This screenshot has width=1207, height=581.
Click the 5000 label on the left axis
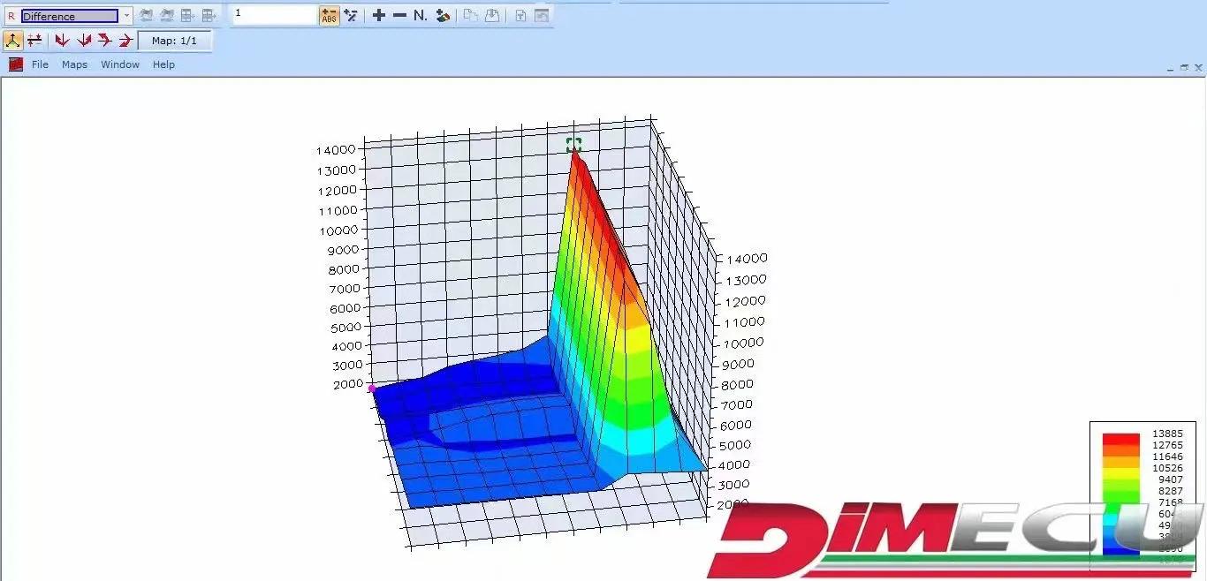point(346,328)
